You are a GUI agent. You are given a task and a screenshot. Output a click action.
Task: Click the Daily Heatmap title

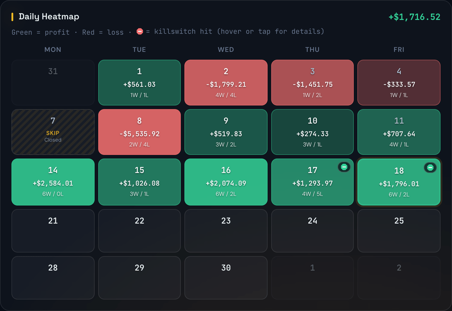coord(49,17)
